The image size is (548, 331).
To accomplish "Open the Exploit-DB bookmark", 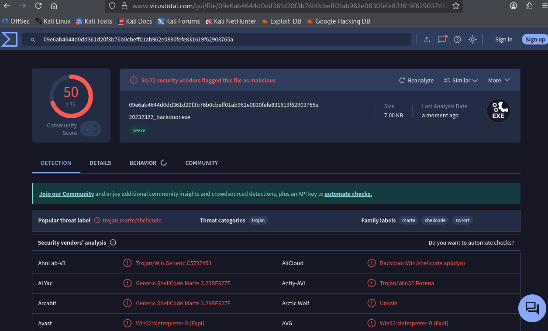I will (281, 21).
